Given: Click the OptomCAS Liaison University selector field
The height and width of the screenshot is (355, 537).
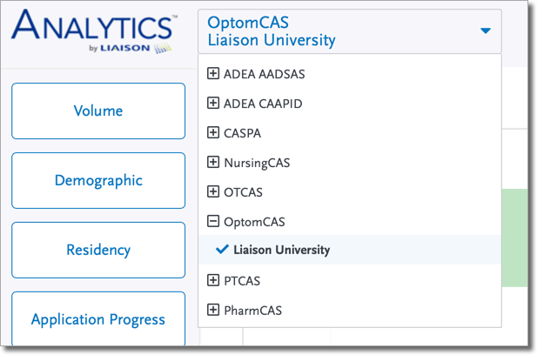Looking at the screenshot, I should [x=350, y=31].
